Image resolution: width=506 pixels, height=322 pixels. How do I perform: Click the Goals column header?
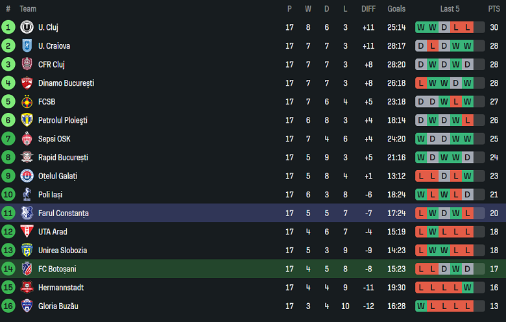396,9
